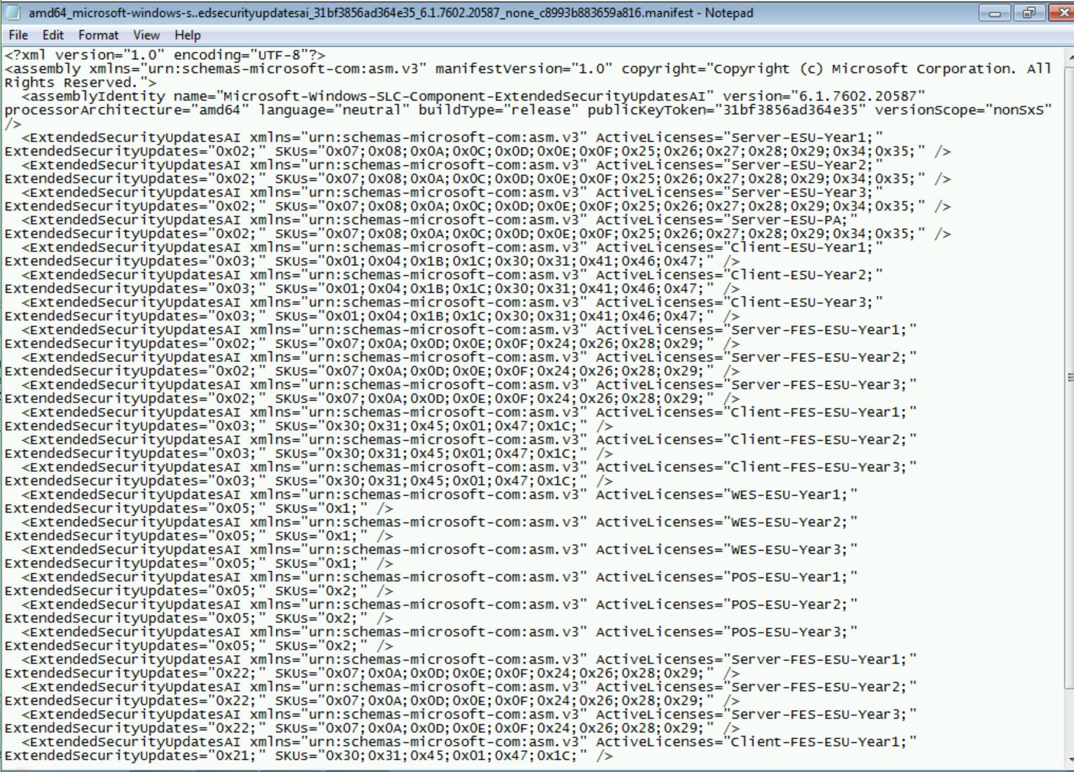Open the File menu
The width and height of the screenshot is (1074, 772).
tap(18, 35)
